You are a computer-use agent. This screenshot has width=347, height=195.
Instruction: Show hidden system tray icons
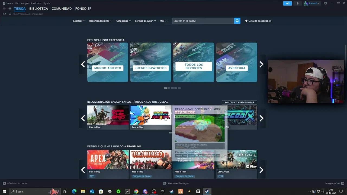coord(310,191)
